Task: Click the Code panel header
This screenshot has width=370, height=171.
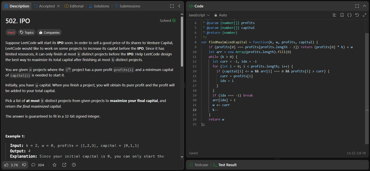Action: click(196, 6)
